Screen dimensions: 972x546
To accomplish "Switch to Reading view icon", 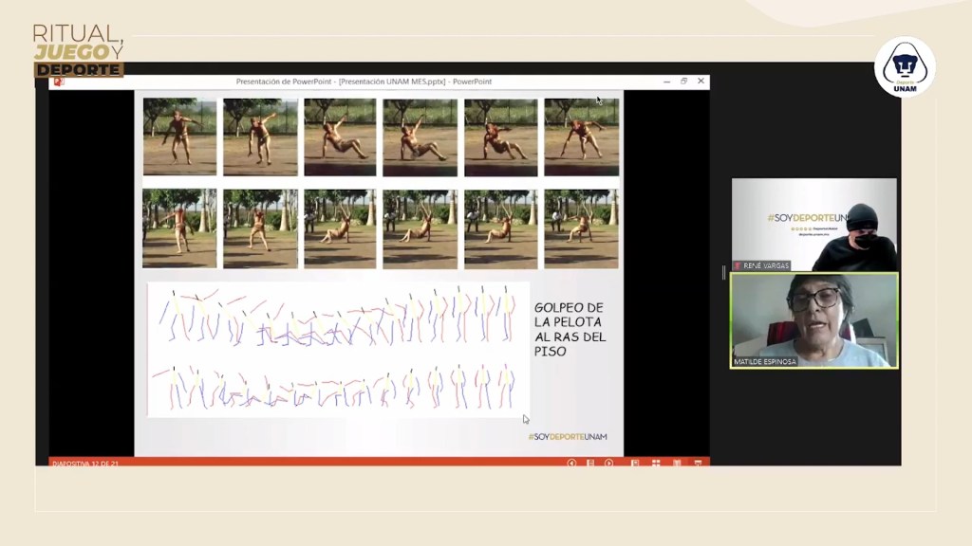I will [676, 463].
